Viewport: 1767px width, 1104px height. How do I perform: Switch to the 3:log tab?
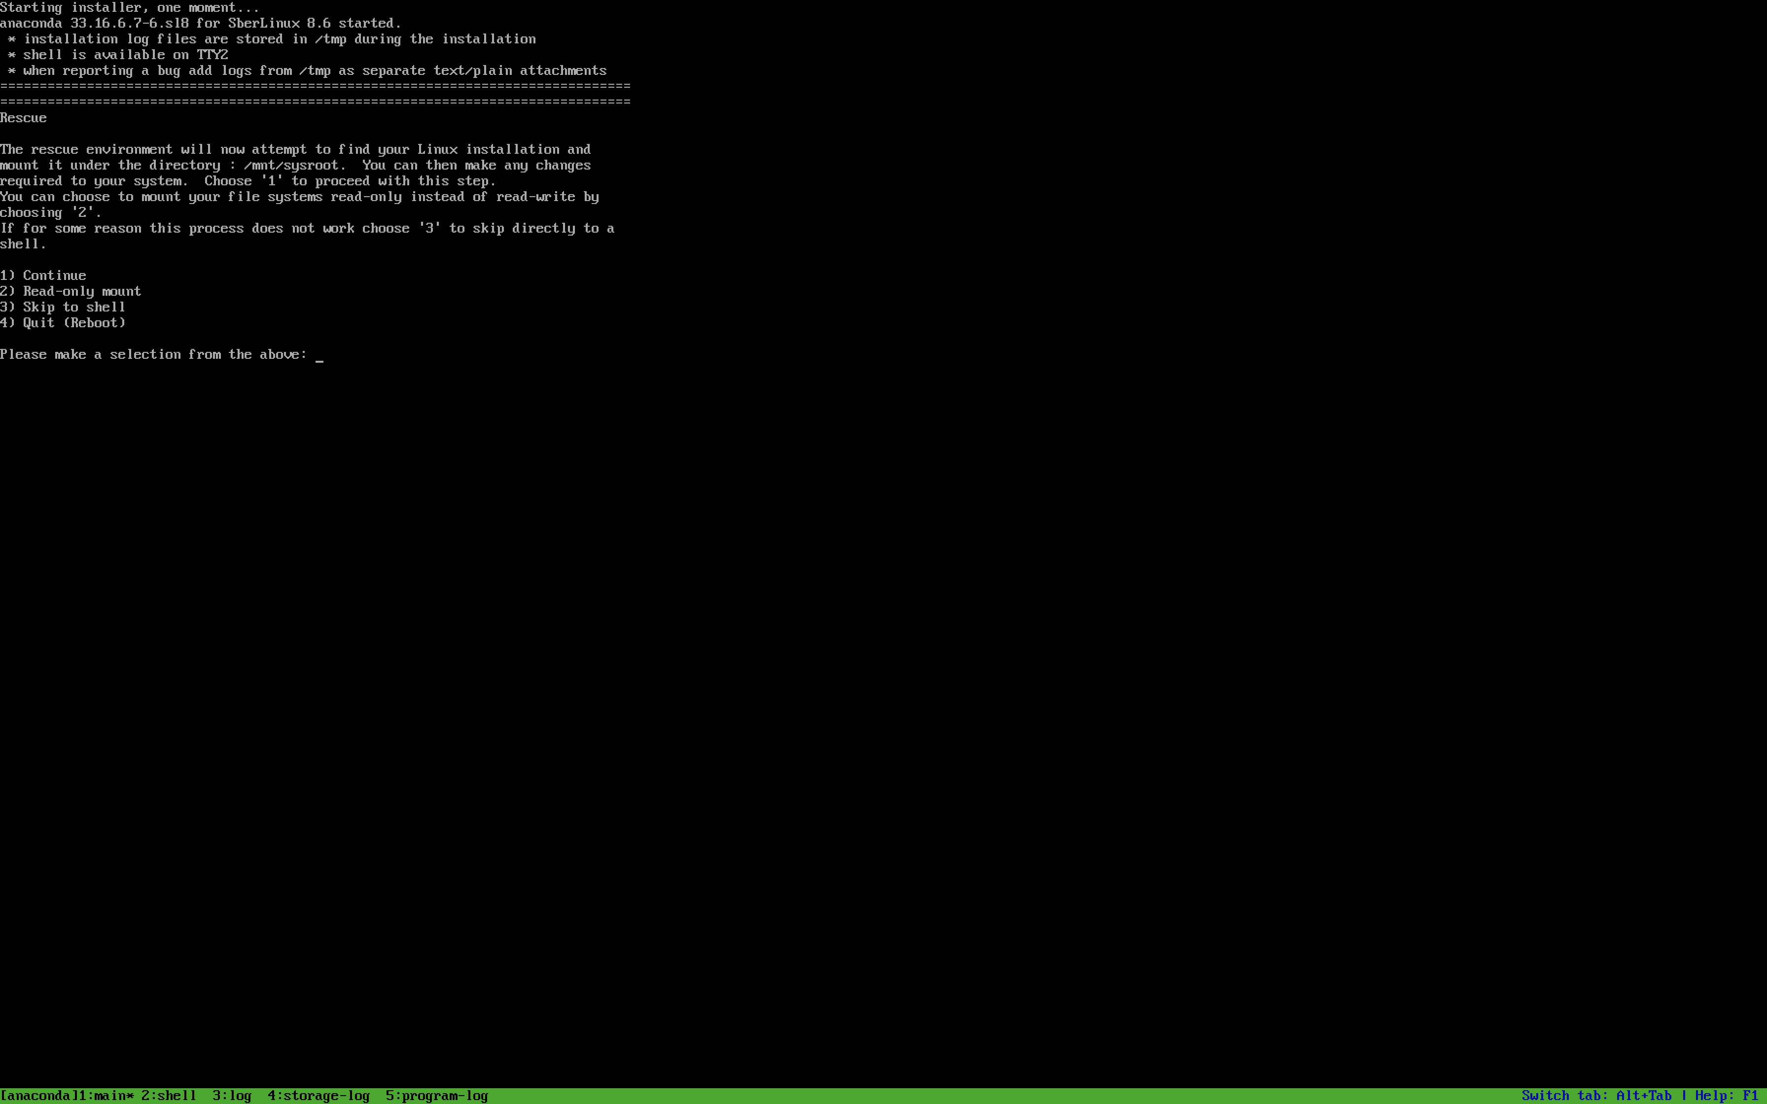231,1095
